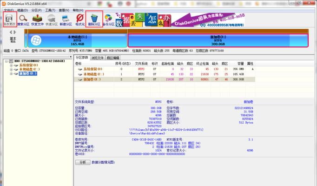Select the 系统保留(0) row in partition table
Viewport: 317px width, 186px height.
[165, 69]
